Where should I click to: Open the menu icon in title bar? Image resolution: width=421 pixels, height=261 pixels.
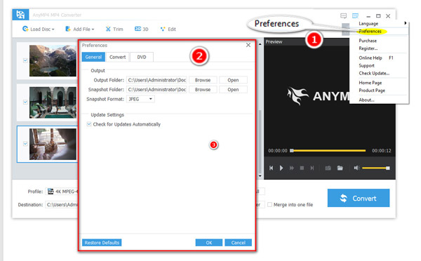pyautogui.click(x=355, y=16)
